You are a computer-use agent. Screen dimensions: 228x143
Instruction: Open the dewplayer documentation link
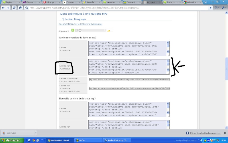tap(80, 24)
